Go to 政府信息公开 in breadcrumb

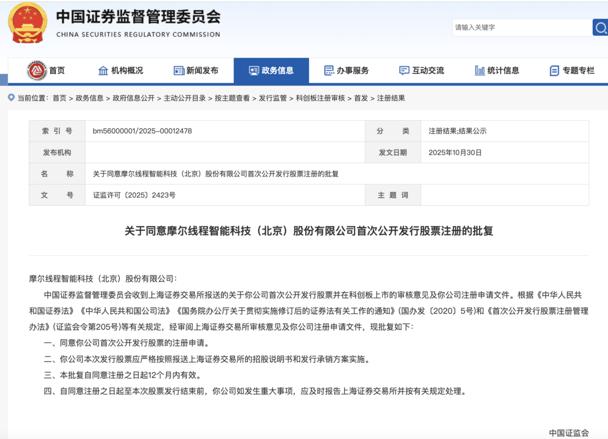click(133, 98)
